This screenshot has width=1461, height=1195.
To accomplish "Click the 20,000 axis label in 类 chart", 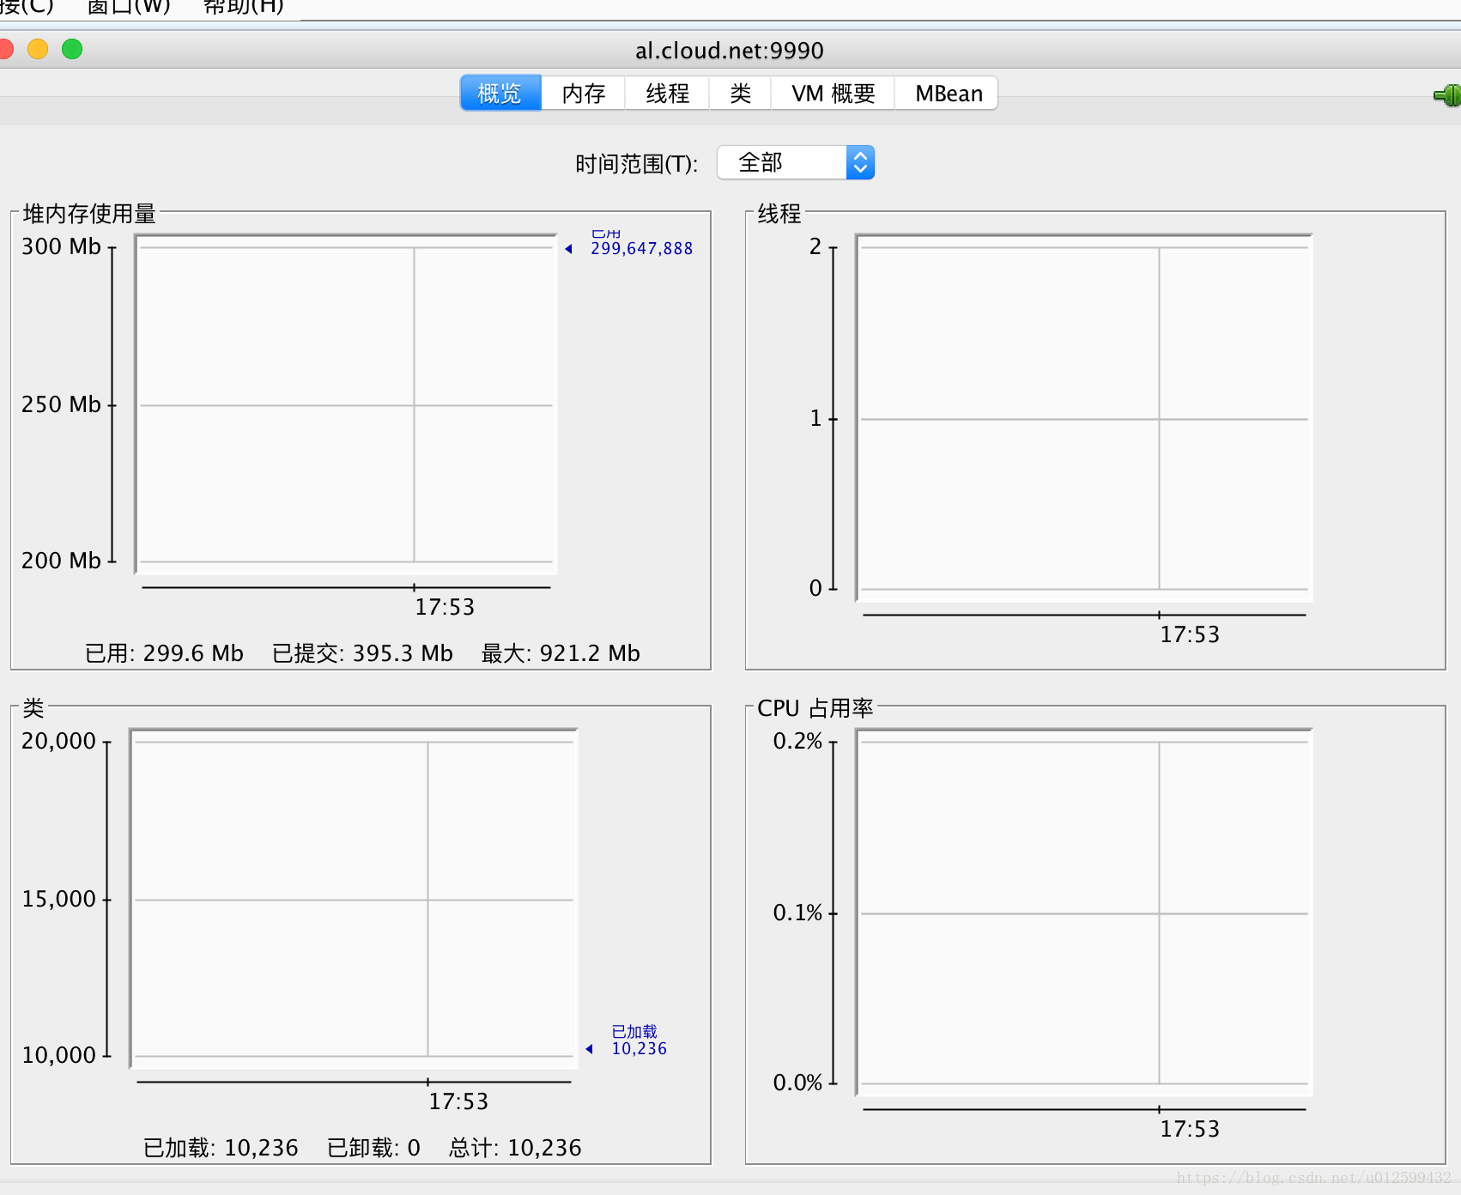I will click(x=58, y=741).
